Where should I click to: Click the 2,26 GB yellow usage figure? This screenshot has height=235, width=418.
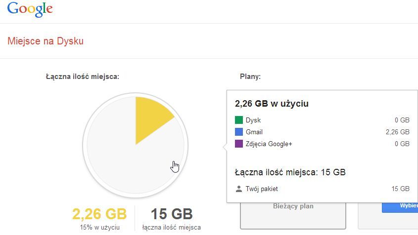[x=99, y=214]
